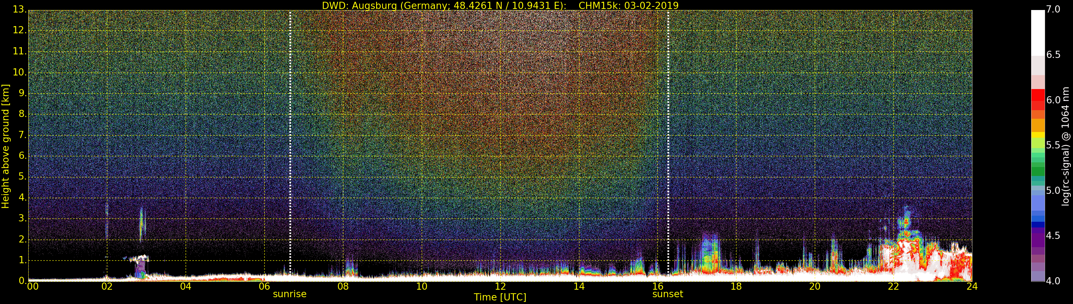The width and height of the screenshot is (1073, 304).
Task: Click height axis tick "6."
Action: point(23,156)
